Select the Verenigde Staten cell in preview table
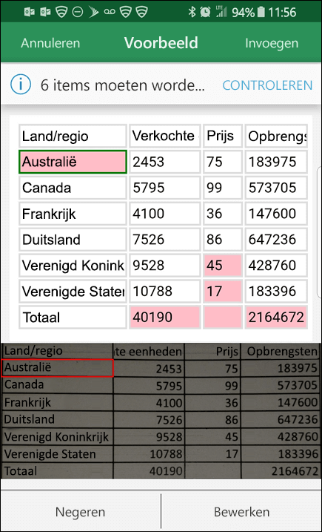 pos(73,291)
